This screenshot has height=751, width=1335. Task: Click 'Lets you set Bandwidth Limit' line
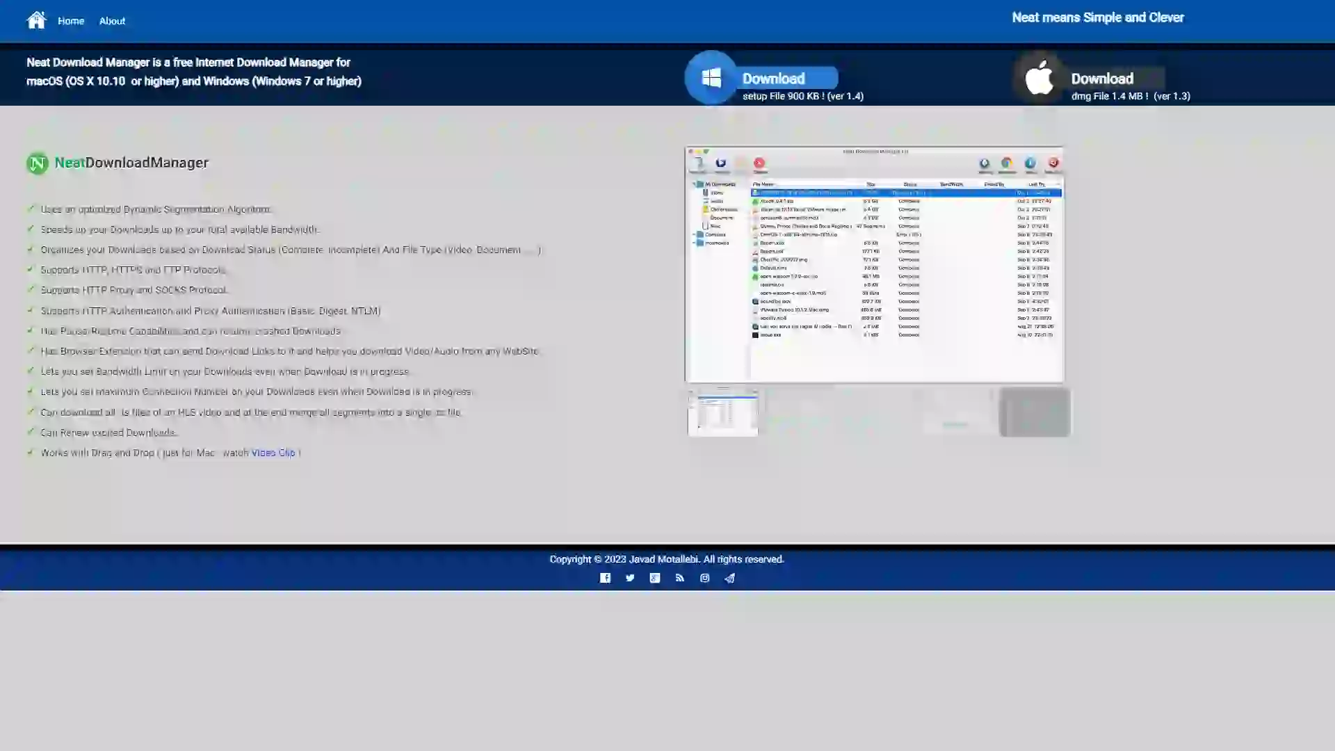[226, 371]
